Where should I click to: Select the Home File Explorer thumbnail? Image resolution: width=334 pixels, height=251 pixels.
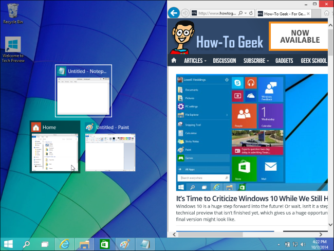click(x=55, y=147)
